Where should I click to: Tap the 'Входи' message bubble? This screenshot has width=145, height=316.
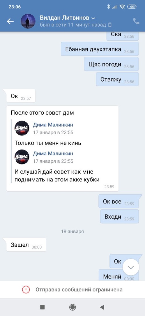pyautogui.click(x=120, y=217)
